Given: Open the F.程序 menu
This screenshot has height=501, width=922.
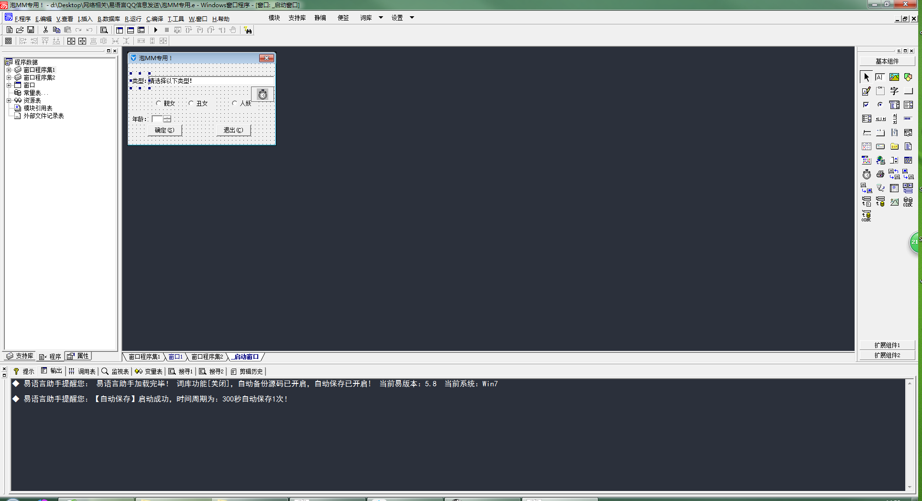Looking at the screenshot, I should tap(22, 19).
